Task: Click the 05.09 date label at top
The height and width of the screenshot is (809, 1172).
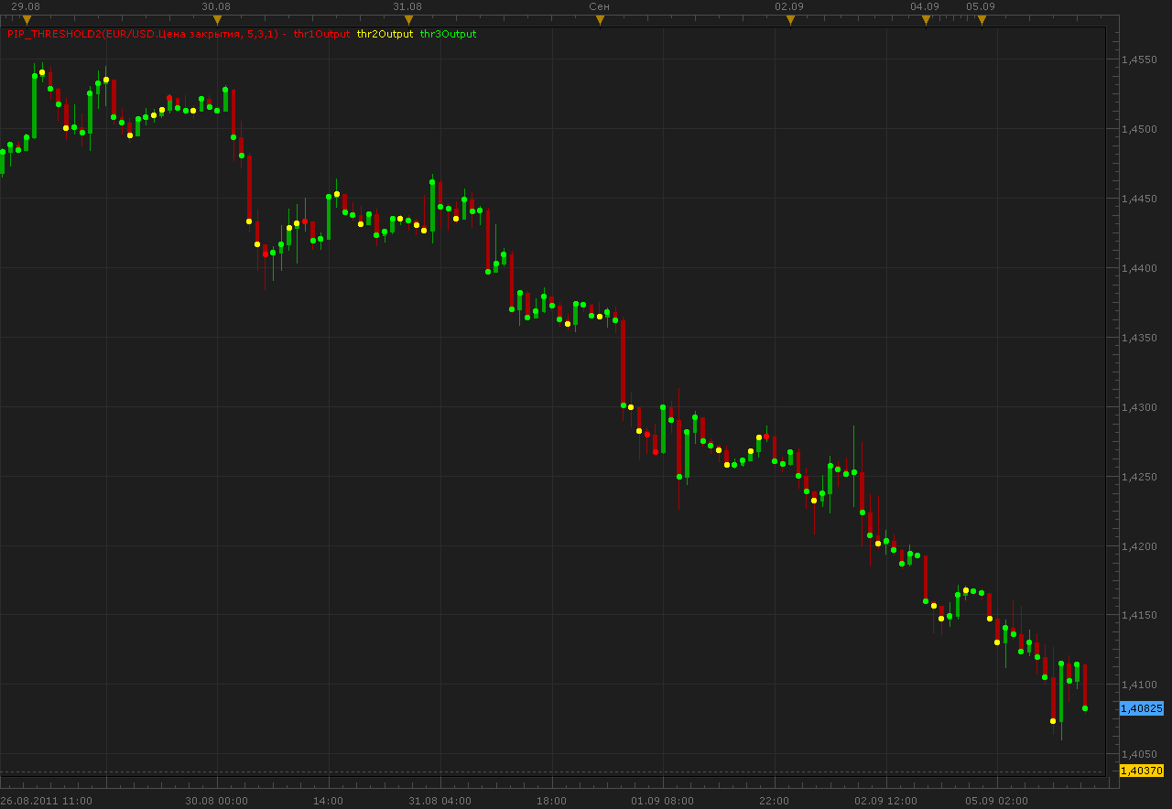Action: point(981,6)
